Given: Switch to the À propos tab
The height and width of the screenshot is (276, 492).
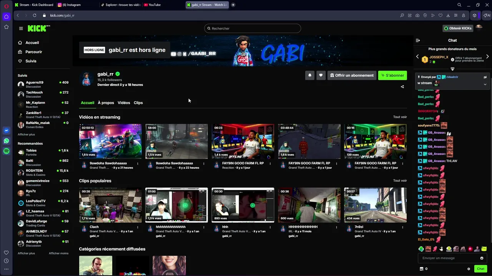Looking at the screenshot, I should (106, 103).
